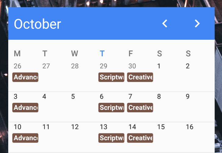Go to the next month arrow

pos(197,24)
